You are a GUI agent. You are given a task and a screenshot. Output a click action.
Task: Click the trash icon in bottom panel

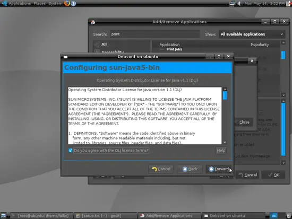pyautogui.click(x=289, y=216)
